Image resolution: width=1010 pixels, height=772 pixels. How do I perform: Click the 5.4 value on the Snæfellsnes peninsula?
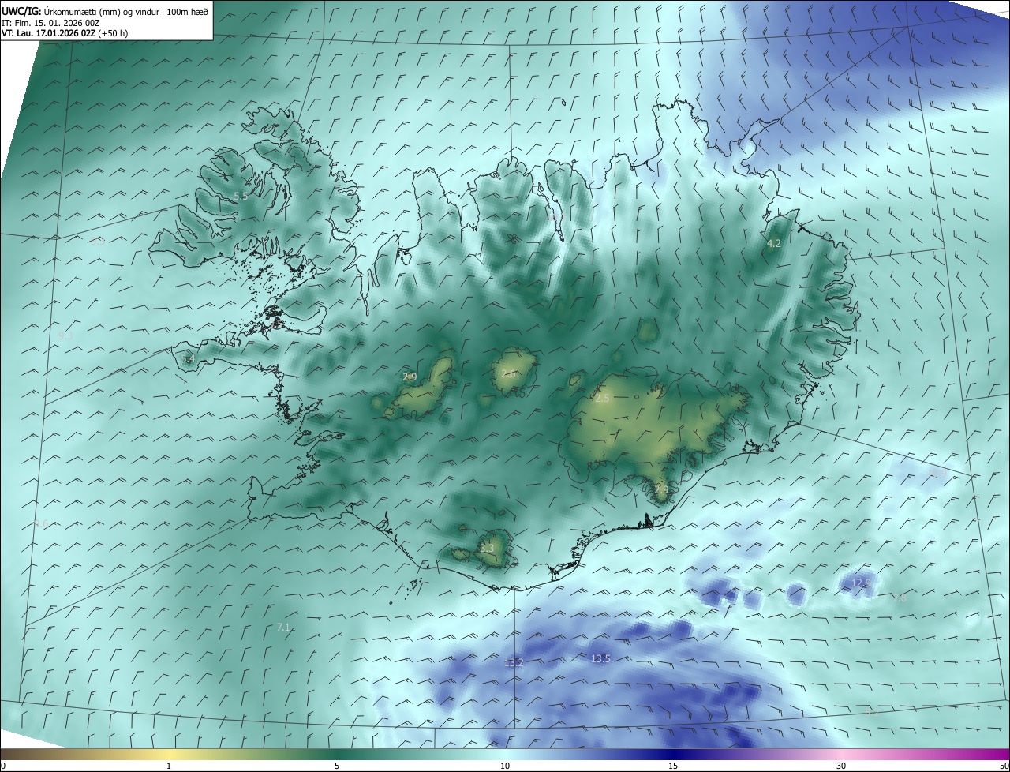pyautogui.click(x=188, y=359)
